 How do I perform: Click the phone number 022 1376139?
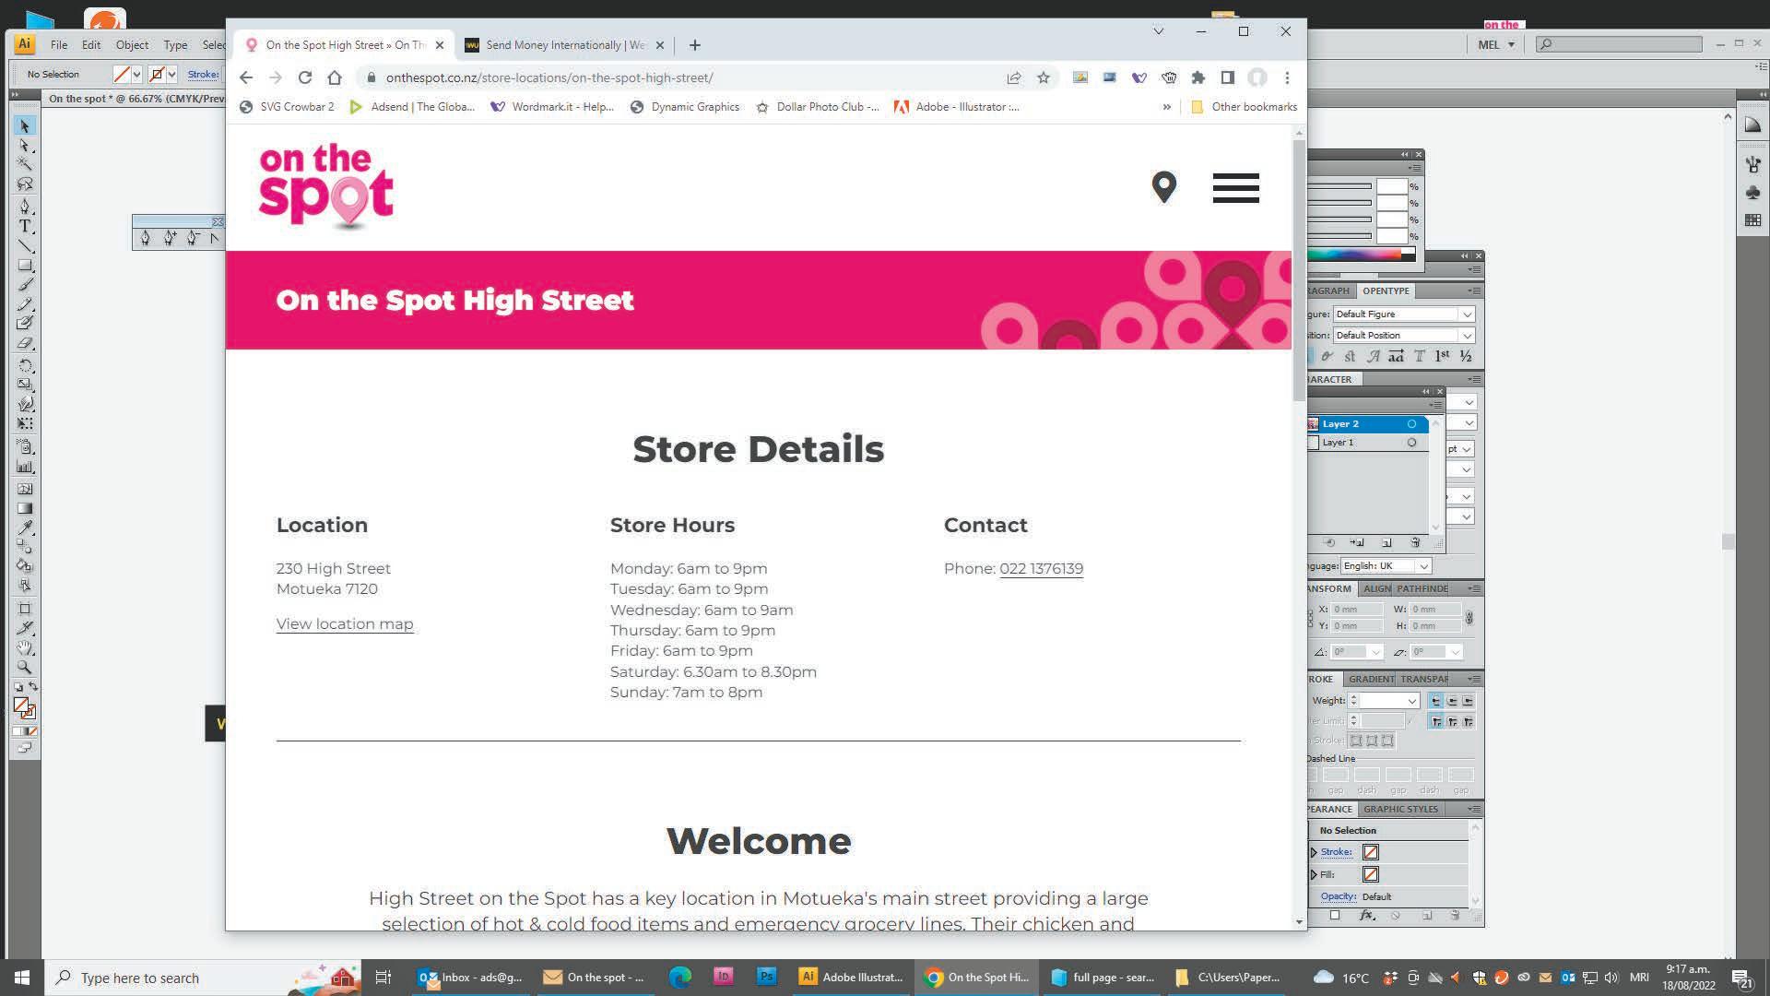click(x=1041, y=569)
